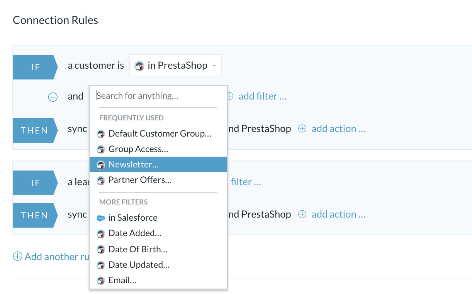The width and height of the screenshot is (472, 294).
Task: Choose Default Customer Group filter
Action: (158, 133)
